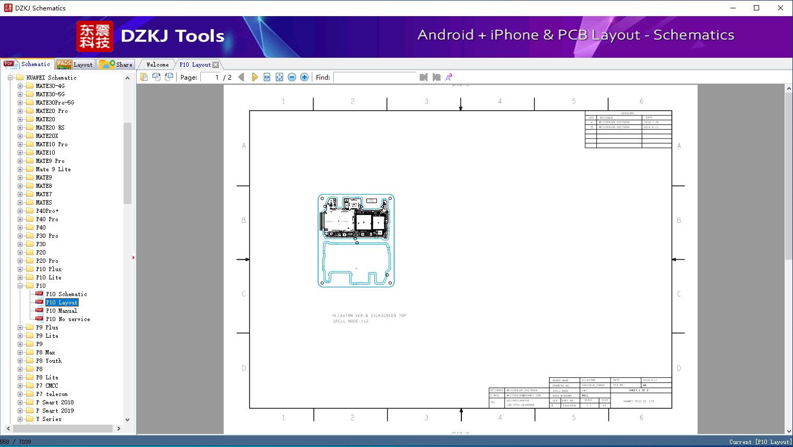
Task: Click the DZKJ logo in banner
Action: click(x=95, y=36)
